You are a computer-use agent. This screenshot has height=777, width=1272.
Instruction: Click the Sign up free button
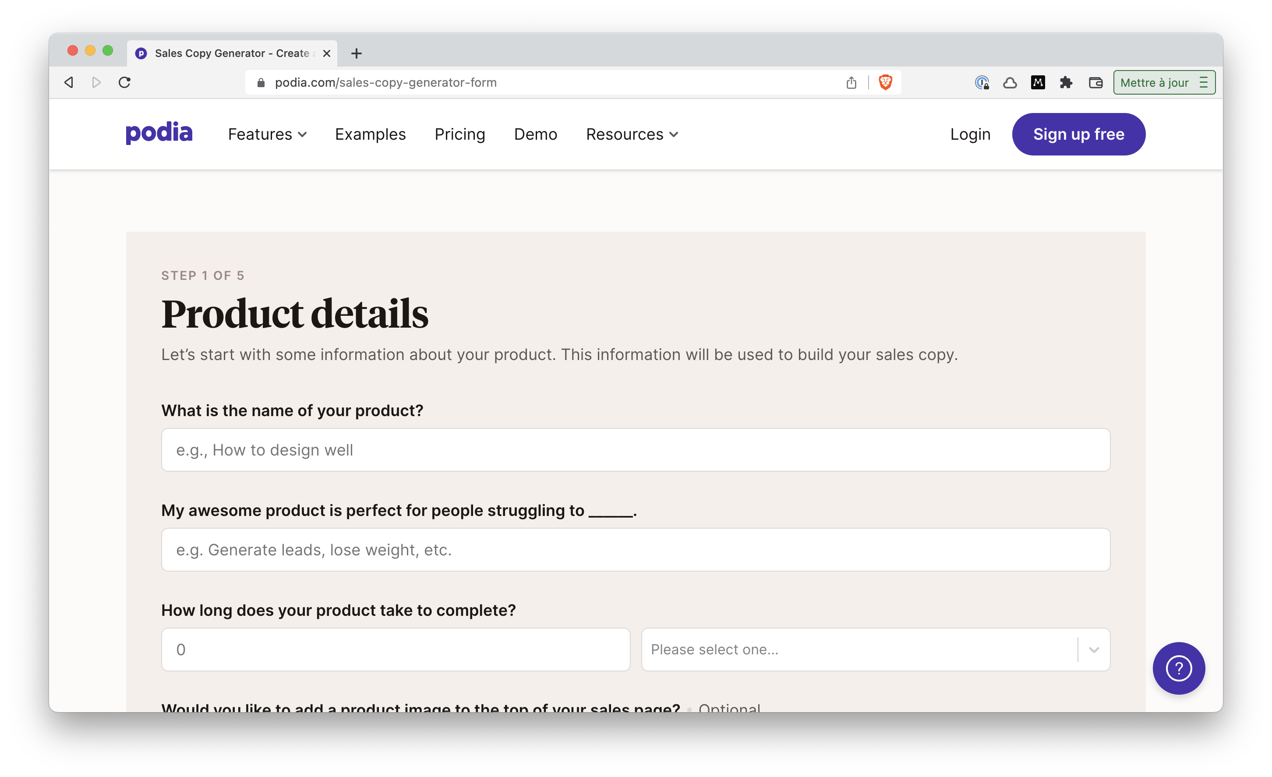pyautogui.click(x=1078, y=134)
